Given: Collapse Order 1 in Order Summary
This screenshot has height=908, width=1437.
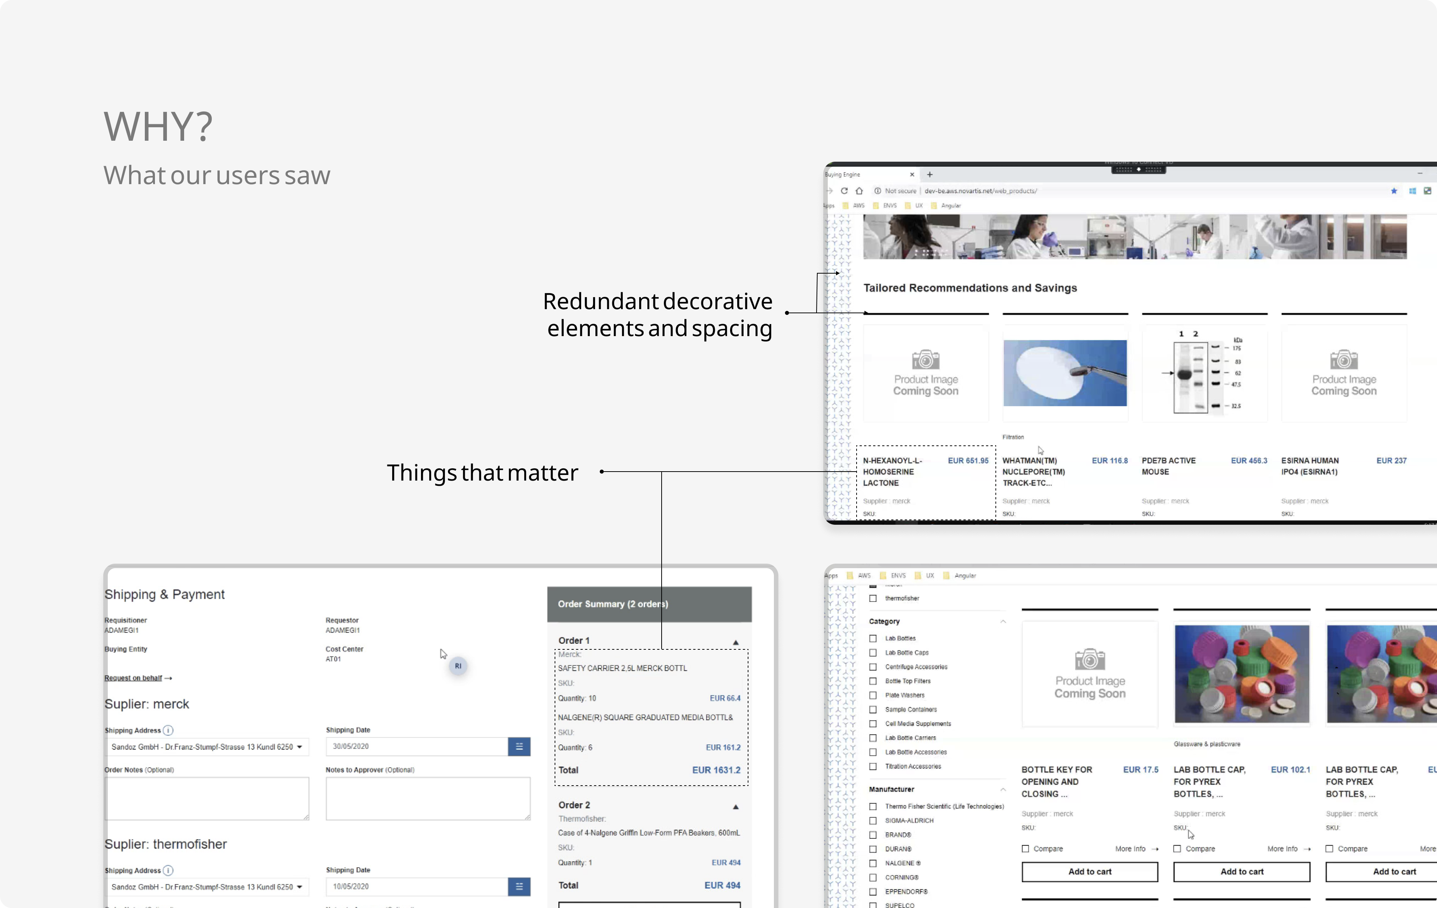Looking at the screenshot, I should coord(736,642).
